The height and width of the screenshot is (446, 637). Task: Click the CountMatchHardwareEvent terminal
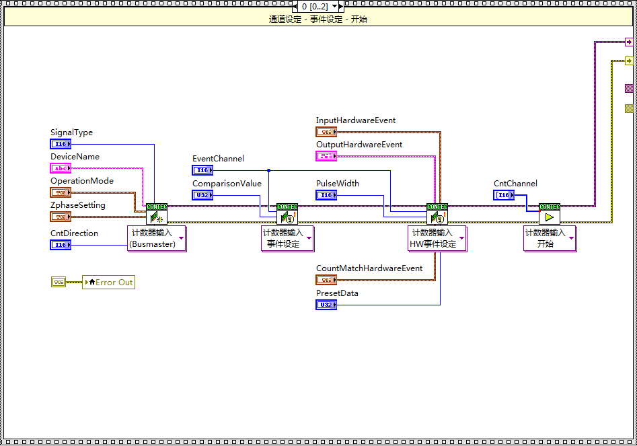[x=326, y=280]
